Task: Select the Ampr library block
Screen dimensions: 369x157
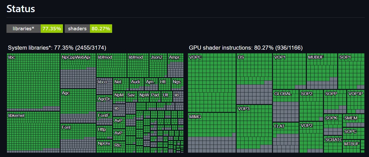Action: (175, 65)
